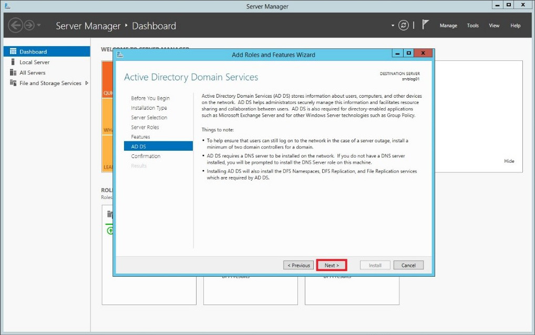Click the Server Manager app icon in the title bar
535x335 pixels.
(x=7, y=6)
